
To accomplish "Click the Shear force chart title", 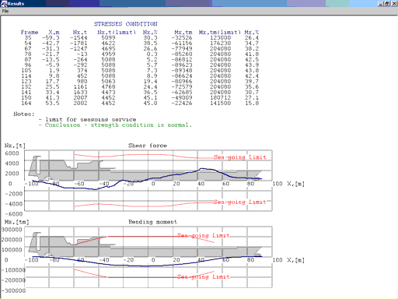I will pyautogui.click(x=148, y=146).
